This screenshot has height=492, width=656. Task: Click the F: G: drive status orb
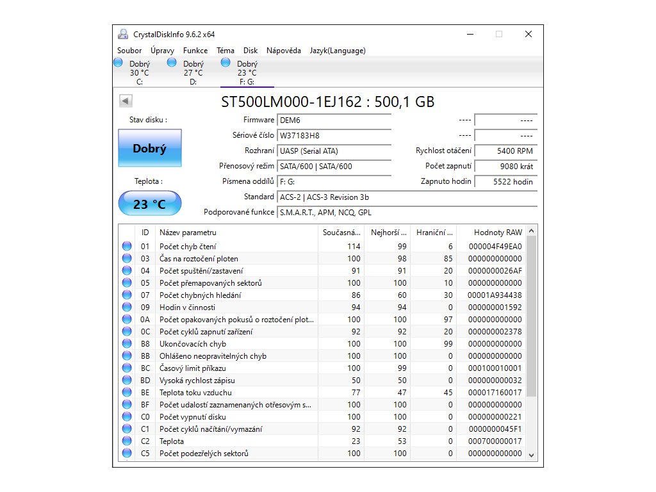click(225, 63)
